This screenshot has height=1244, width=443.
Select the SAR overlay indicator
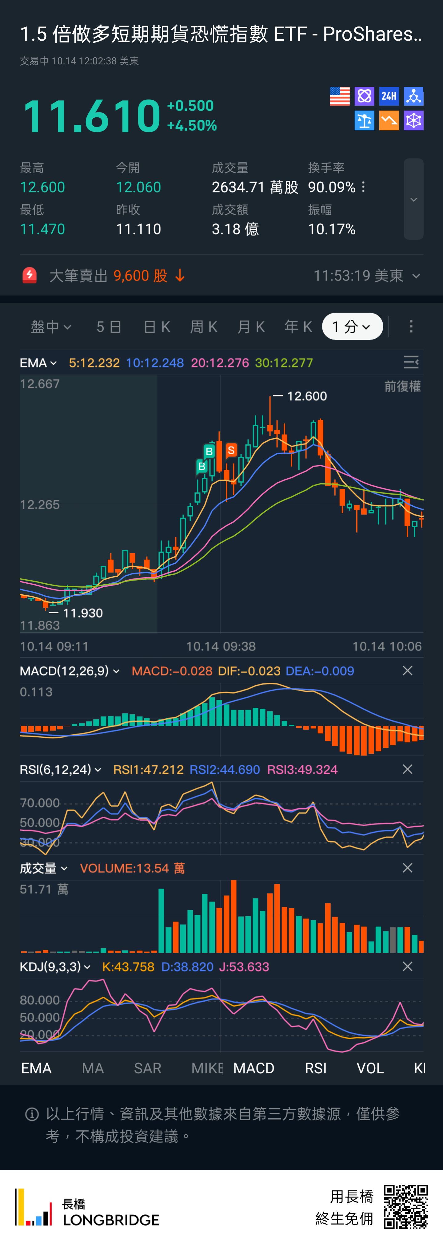coord(148,1068)
